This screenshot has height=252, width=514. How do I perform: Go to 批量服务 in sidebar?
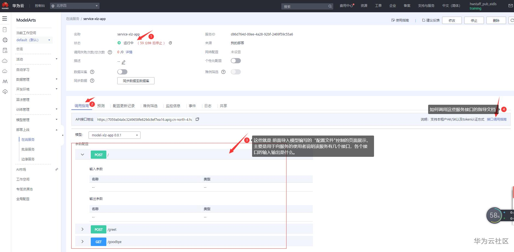coord(28,149)
